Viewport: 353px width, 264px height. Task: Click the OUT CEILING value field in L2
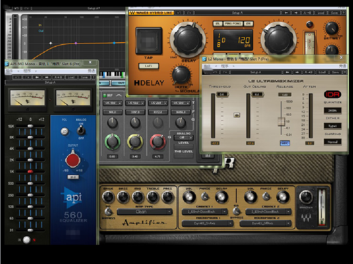pos(257,94)
